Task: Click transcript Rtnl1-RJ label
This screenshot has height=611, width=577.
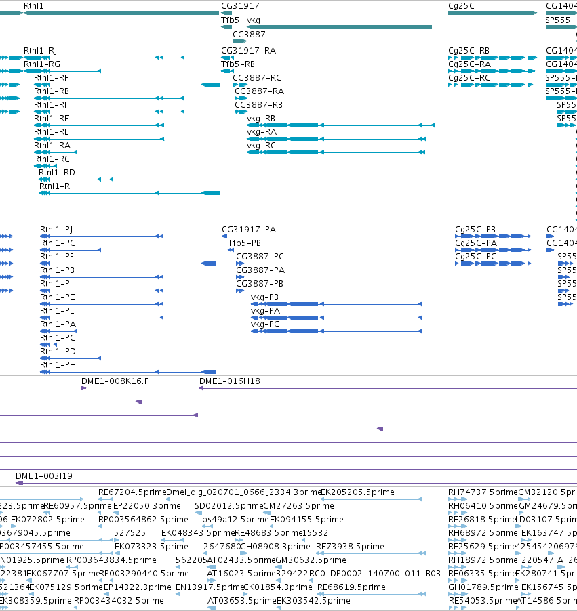Action: [40, 51]
